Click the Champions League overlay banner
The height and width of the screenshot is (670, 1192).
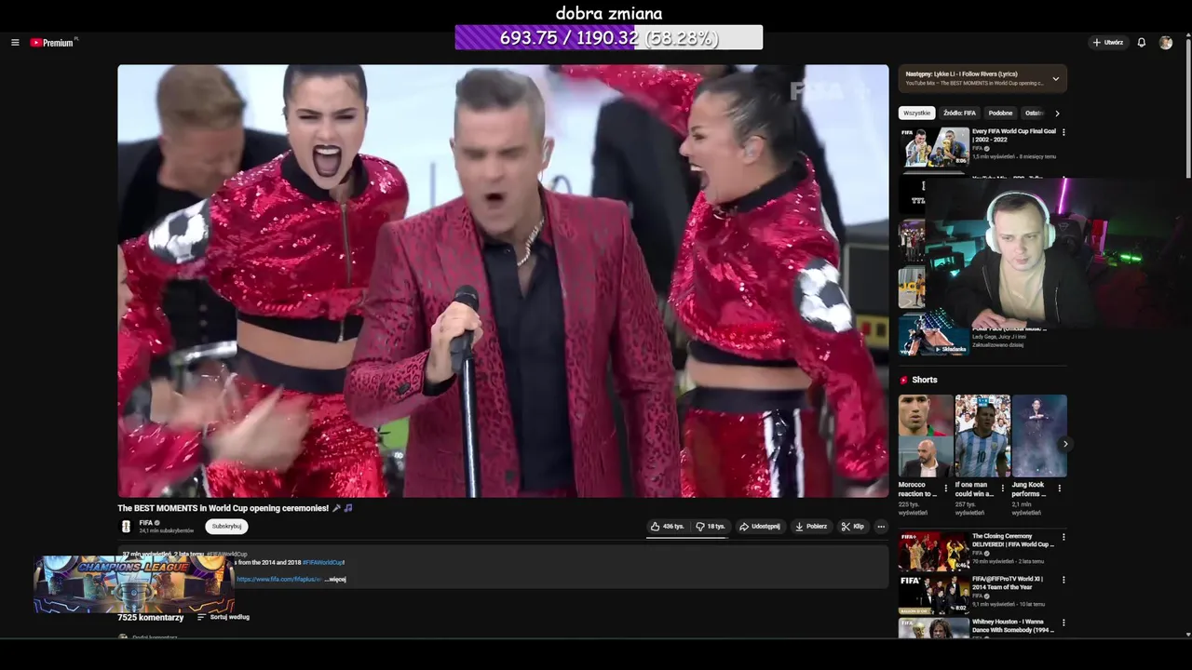[133, 584]
